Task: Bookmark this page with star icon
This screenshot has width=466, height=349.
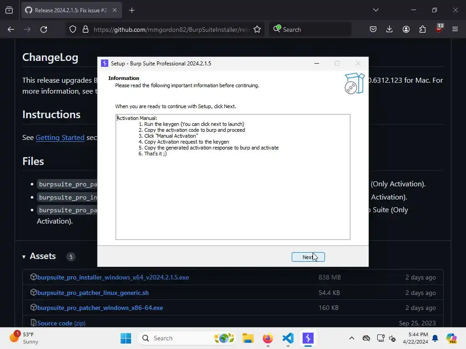Action: [257, 30]
